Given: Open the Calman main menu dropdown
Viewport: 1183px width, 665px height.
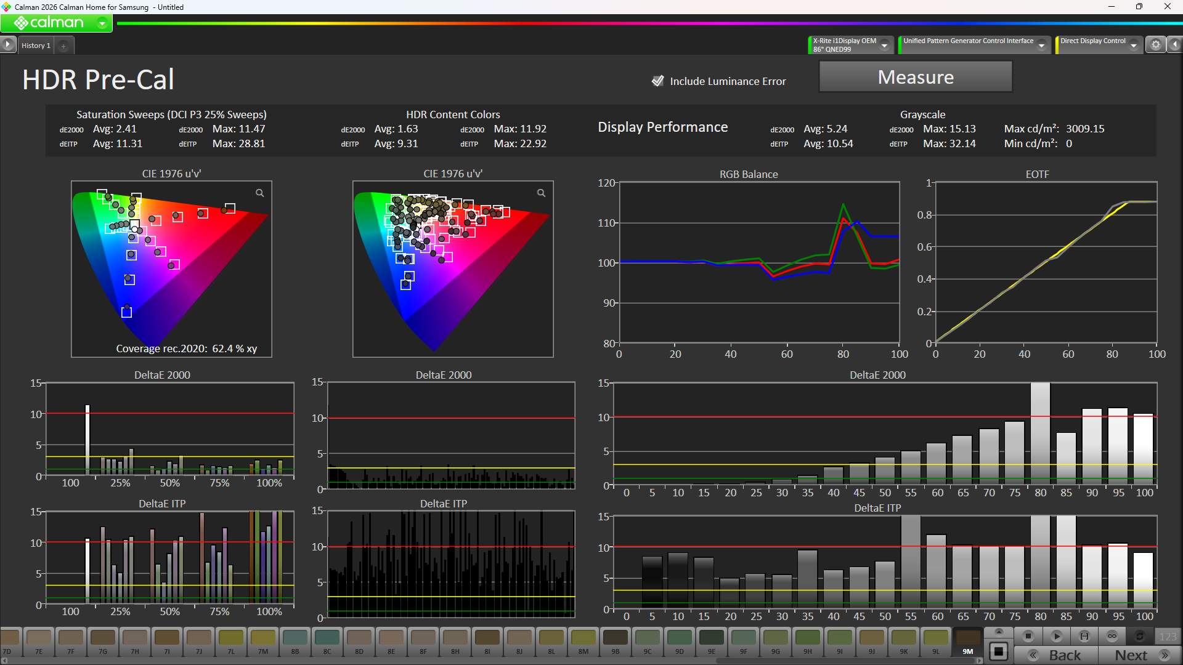Looking at the screenshot, I should click(x=102, y=23).
